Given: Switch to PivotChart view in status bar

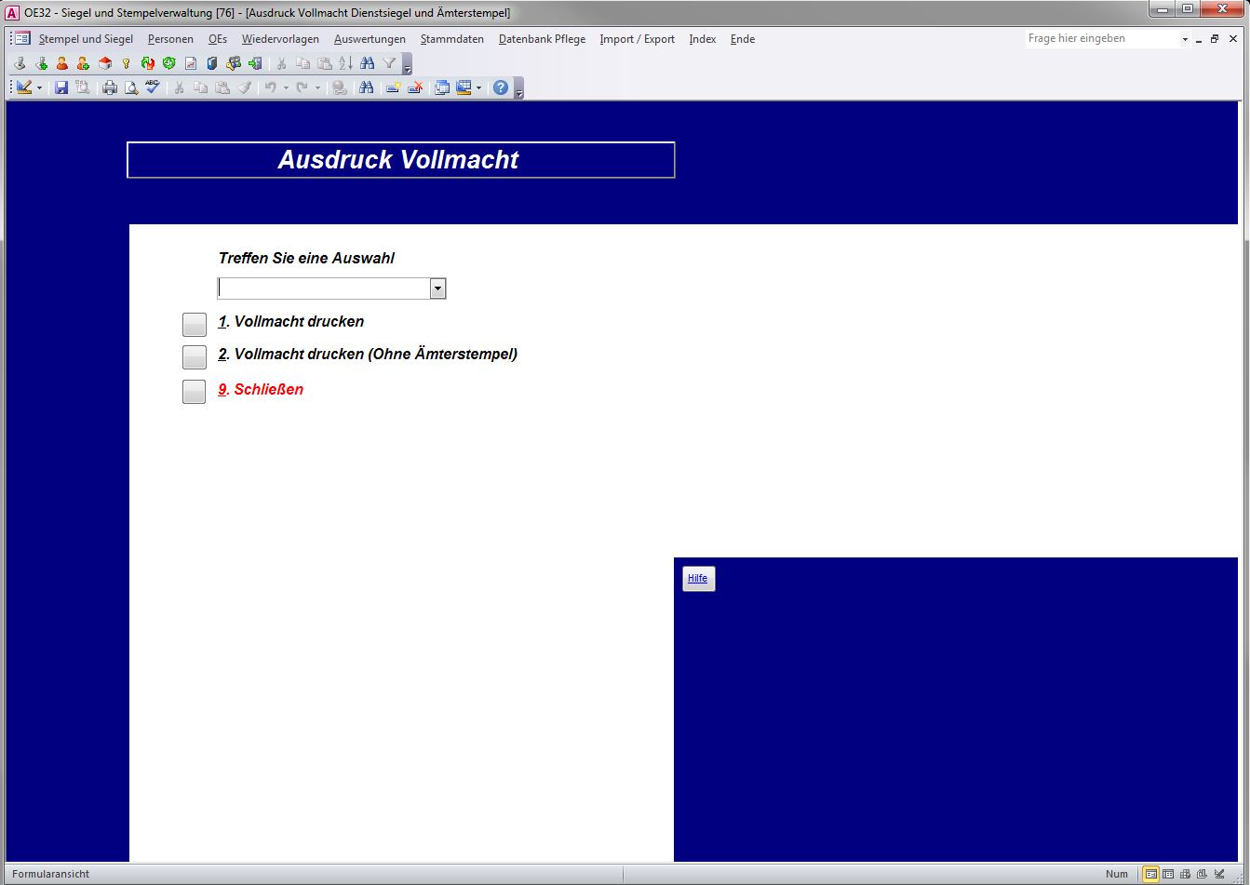Looking at the screenshot, I should click(x=1202, y=874).
